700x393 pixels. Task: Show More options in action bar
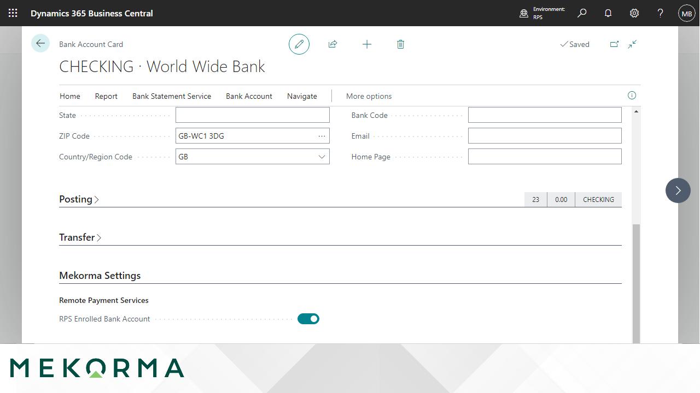point(369,96)
